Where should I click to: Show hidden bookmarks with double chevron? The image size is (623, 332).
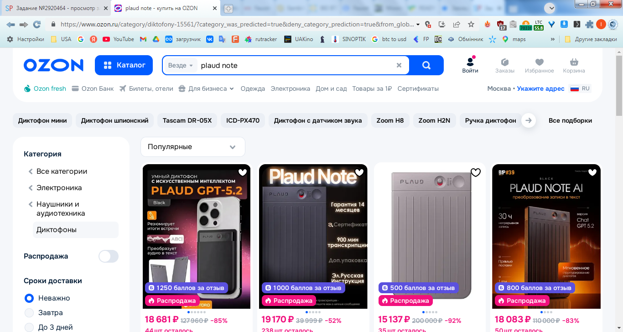click(x=553, y=39)
